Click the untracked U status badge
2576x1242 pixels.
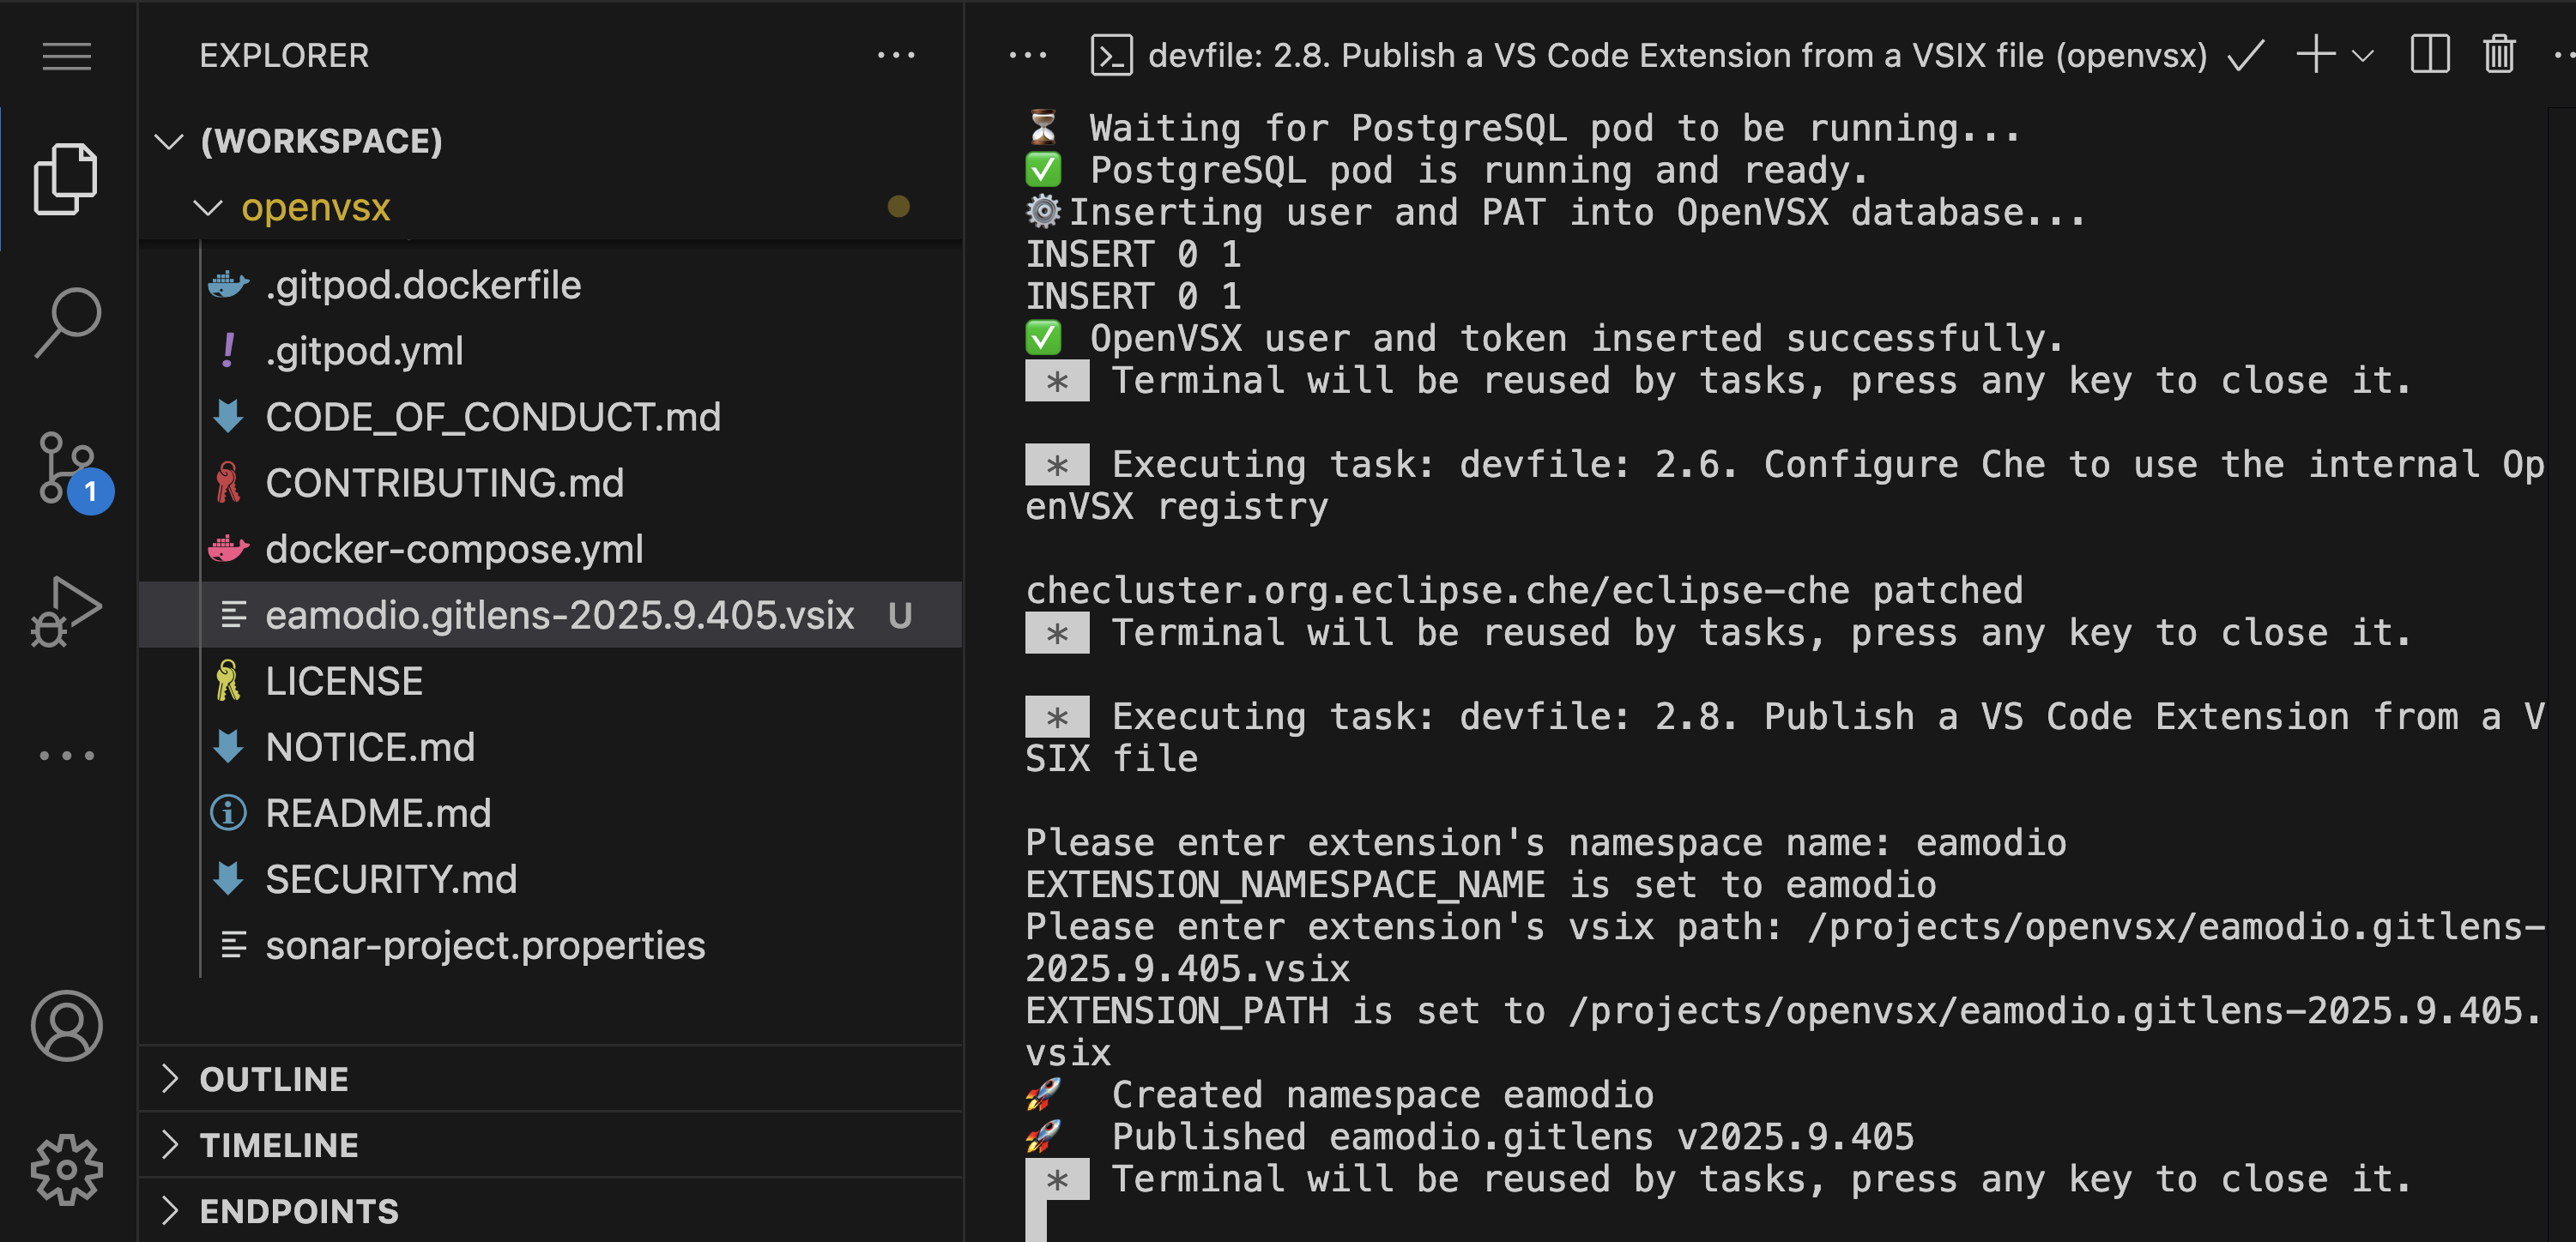point(900,616)
